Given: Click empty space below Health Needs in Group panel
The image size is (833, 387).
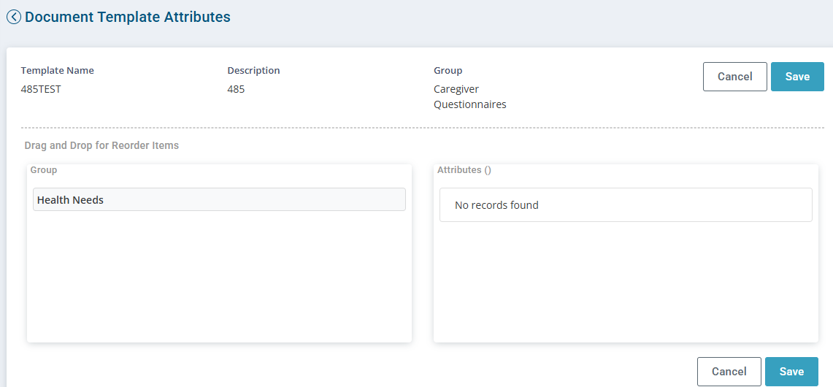Looking at the screenshot, I should point(219,277).
